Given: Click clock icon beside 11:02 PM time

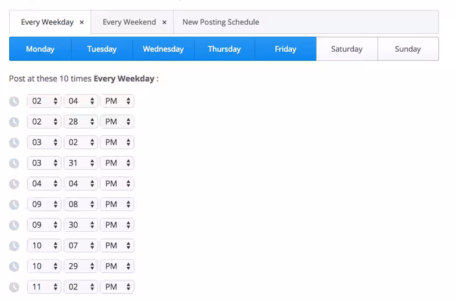Looking at the screenshot, I should tap(14, 287).
